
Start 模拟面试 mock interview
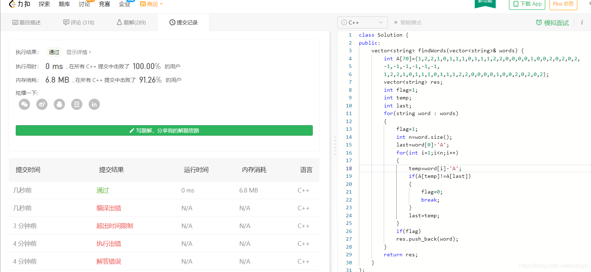pyautogui.click(x=552, y=23)
